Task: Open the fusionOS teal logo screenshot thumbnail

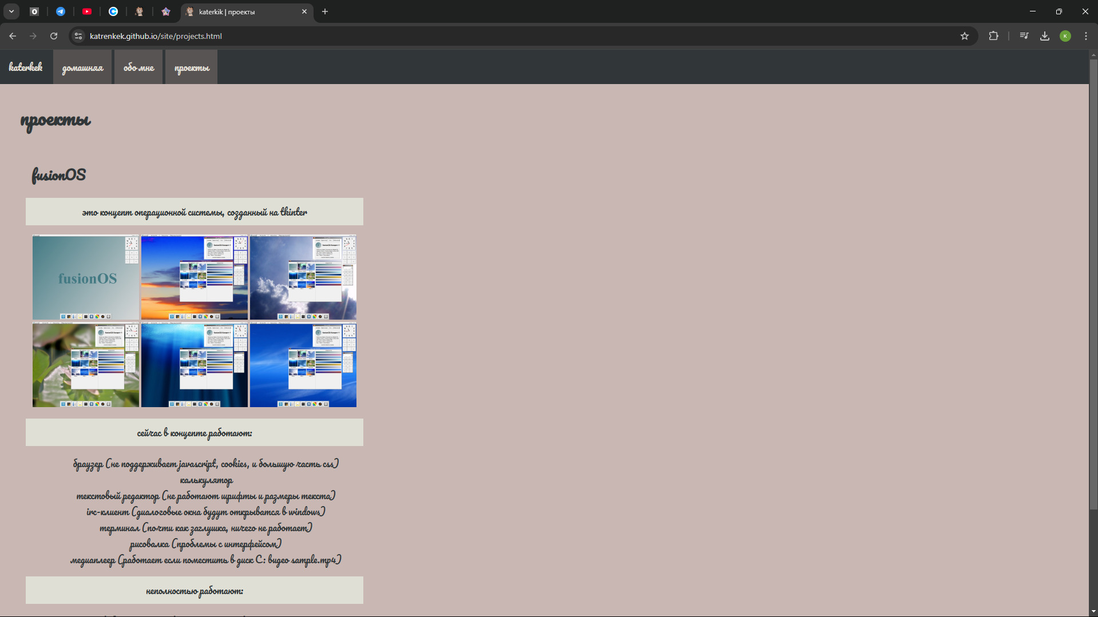Action: click(x=86, y=277)
